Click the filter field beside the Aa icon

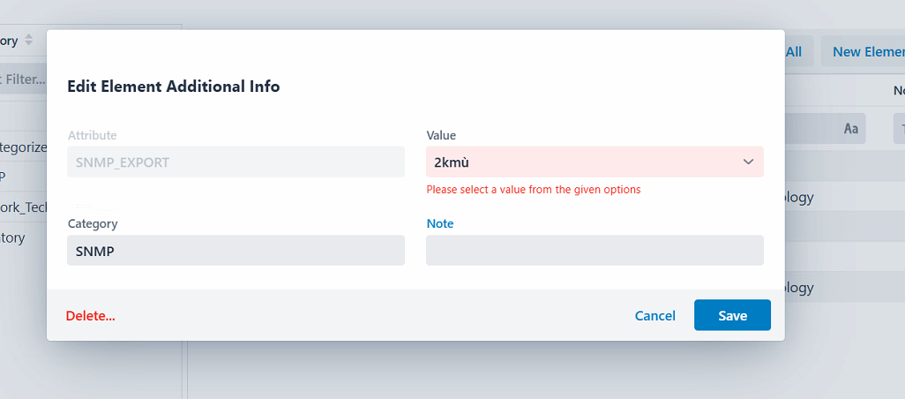click(807, 129)
